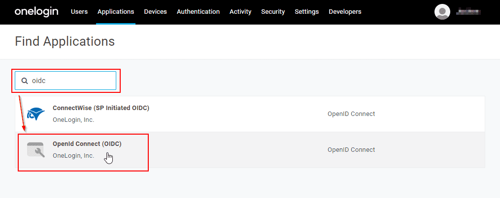Select the OpenId Connect (OIDC) title
500x198 pixels.
(87, 144)
